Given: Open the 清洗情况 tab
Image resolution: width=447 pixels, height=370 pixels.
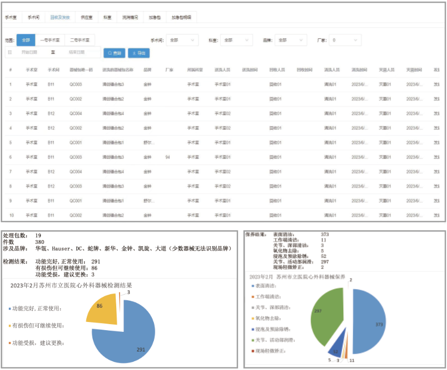Looking at the screenshot, I should point(130,17).
